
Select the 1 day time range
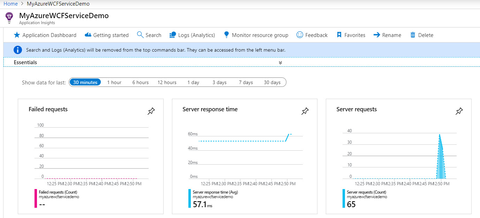coord(193,82)
